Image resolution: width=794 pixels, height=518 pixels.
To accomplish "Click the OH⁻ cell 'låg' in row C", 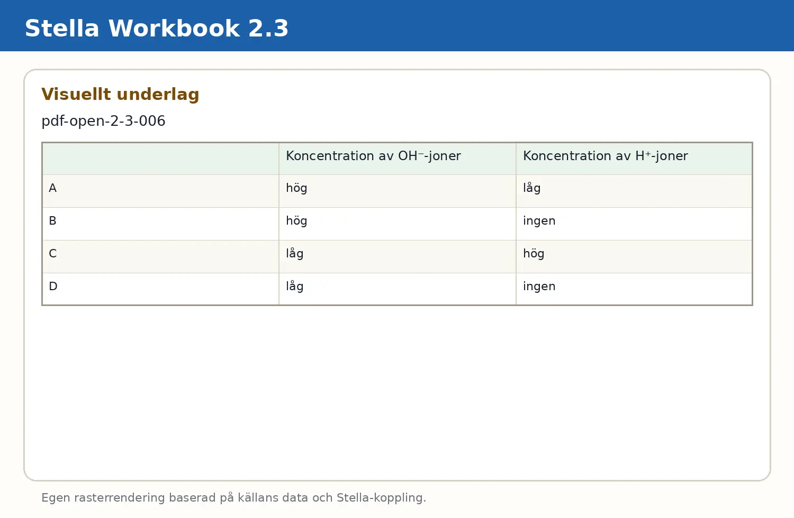I will coord(398,257).
